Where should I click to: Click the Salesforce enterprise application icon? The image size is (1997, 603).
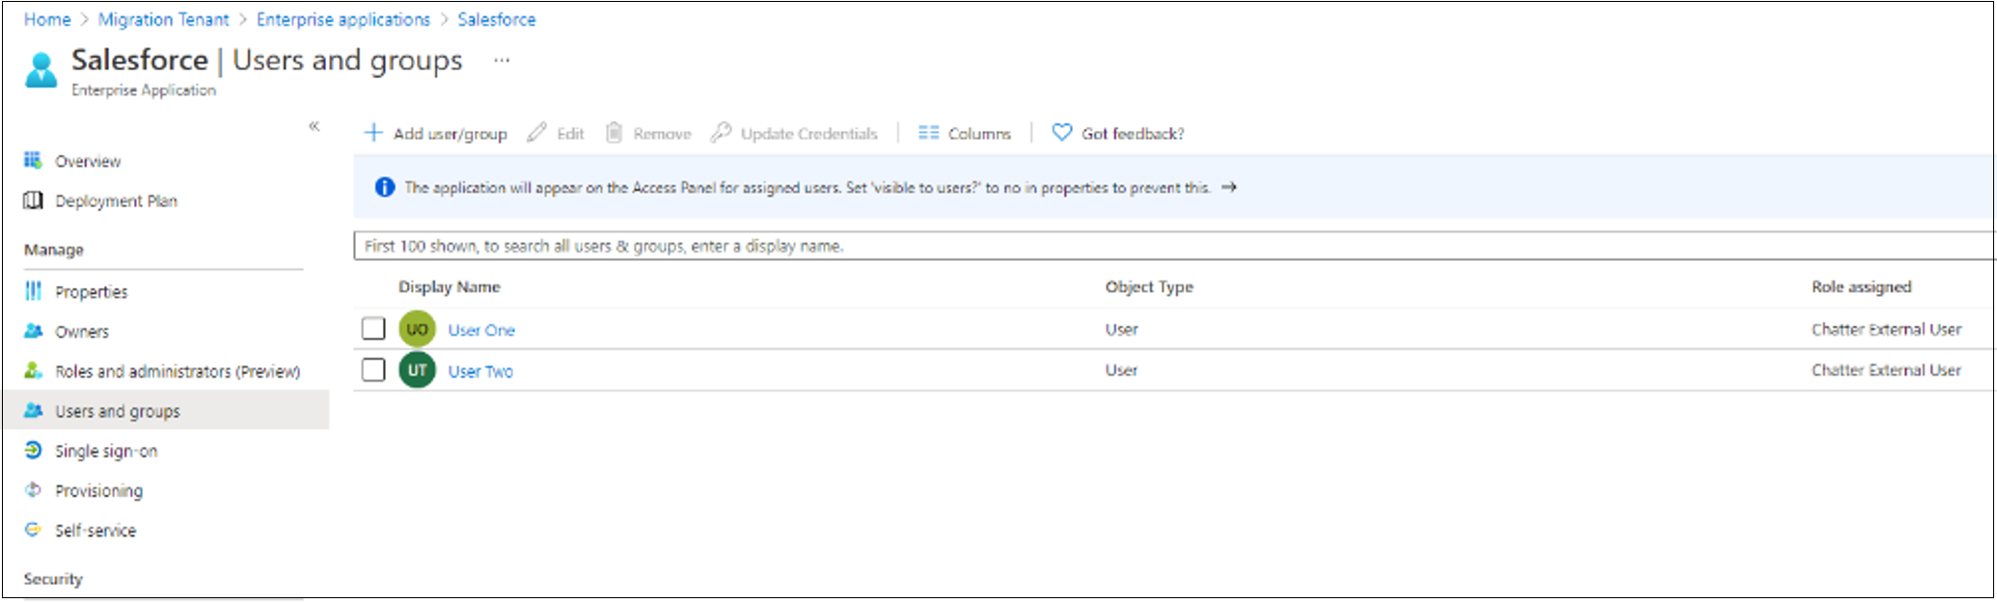41,69
